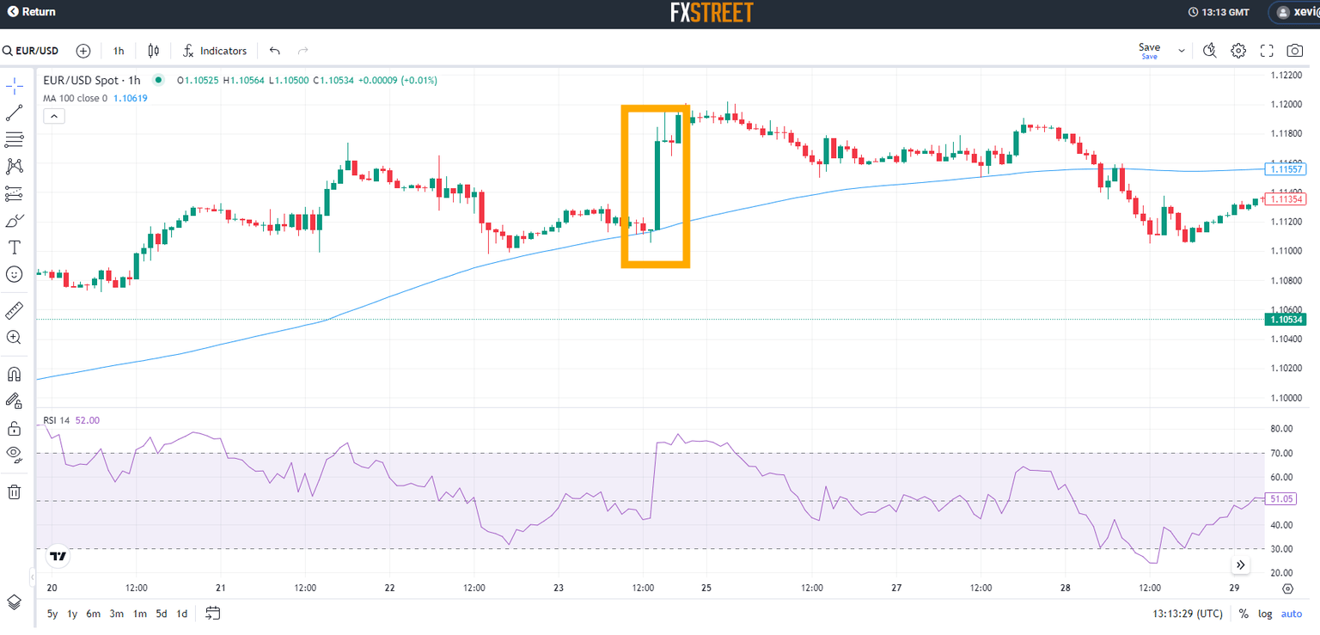Open the Save layout dropdown
The image size is (1320, 635).
point(1181,51)
